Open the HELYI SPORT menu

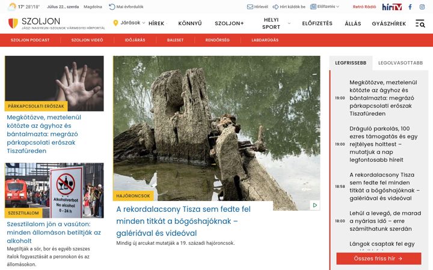click(271, 23)
